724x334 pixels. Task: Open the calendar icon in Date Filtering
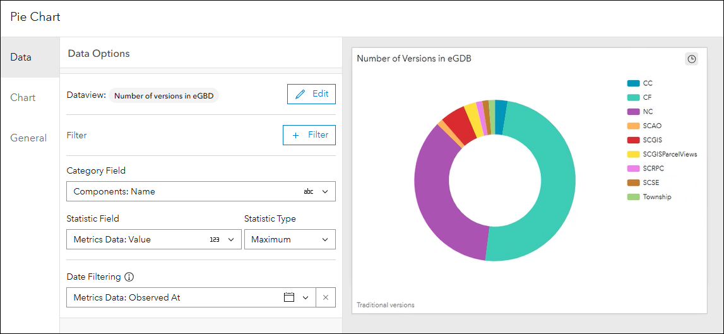289,297
